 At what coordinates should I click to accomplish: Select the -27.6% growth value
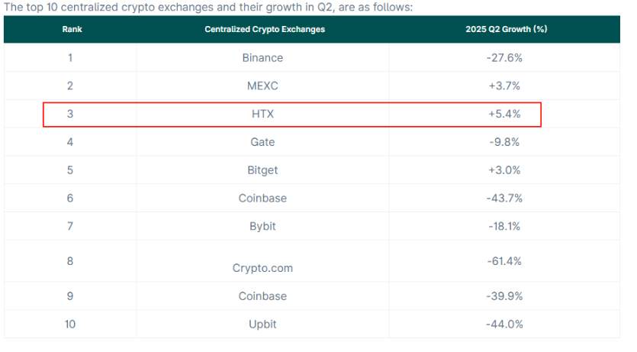point(504,58)
